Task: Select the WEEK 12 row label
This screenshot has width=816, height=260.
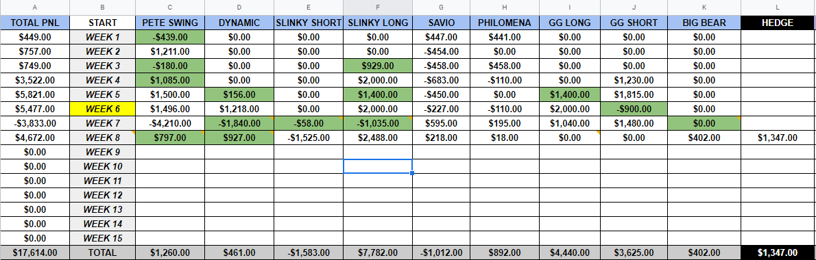Action: (x=103, y=195)
